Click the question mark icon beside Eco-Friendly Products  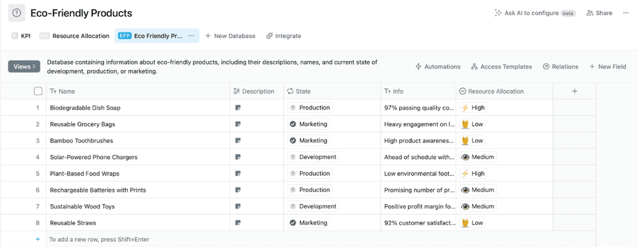click(x=17, y=13)
